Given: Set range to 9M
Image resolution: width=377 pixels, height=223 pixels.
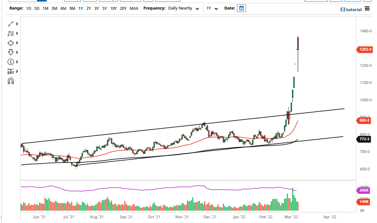Looking at the screenshot, I should (x=72, y=9).
